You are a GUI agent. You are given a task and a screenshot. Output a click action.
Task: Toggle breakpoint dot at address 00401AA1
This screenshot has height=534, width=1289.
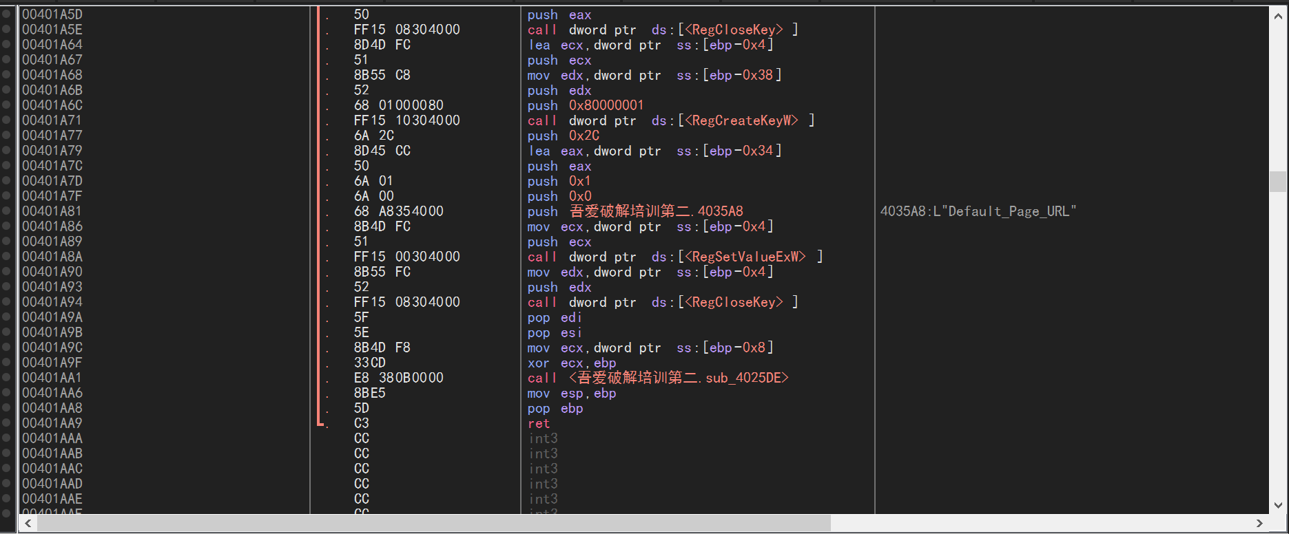tap(7, 378)
